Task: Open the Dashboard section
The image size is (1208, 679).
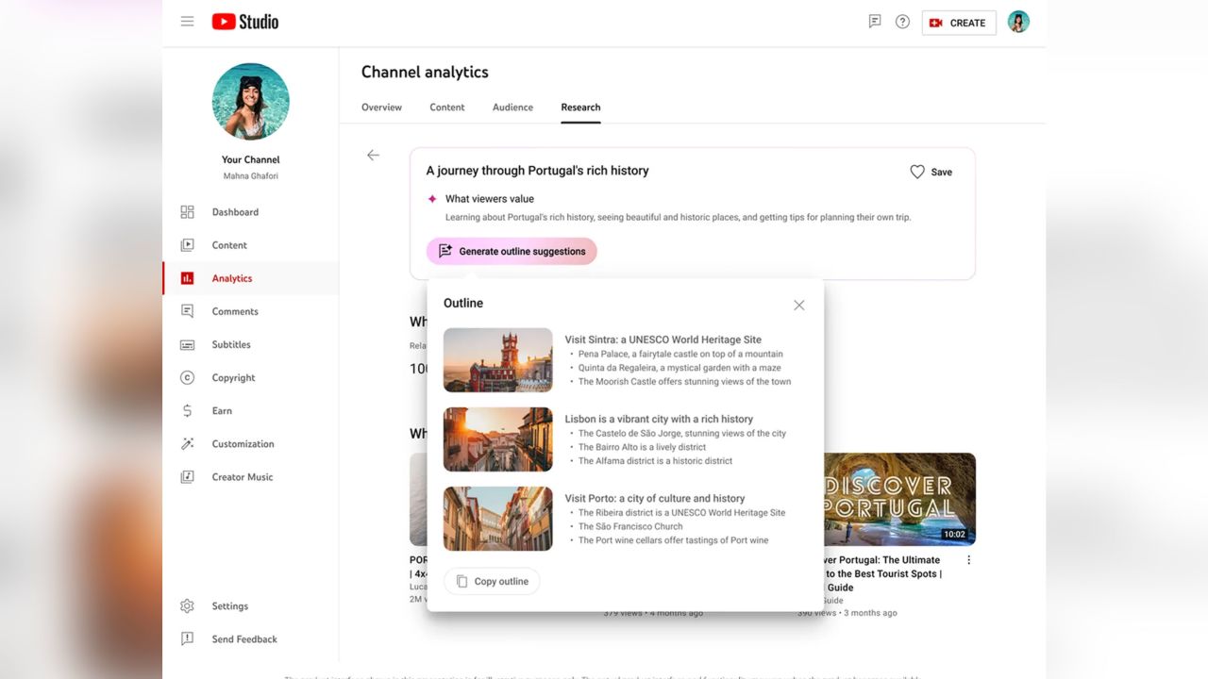Action: click(234, 211)
